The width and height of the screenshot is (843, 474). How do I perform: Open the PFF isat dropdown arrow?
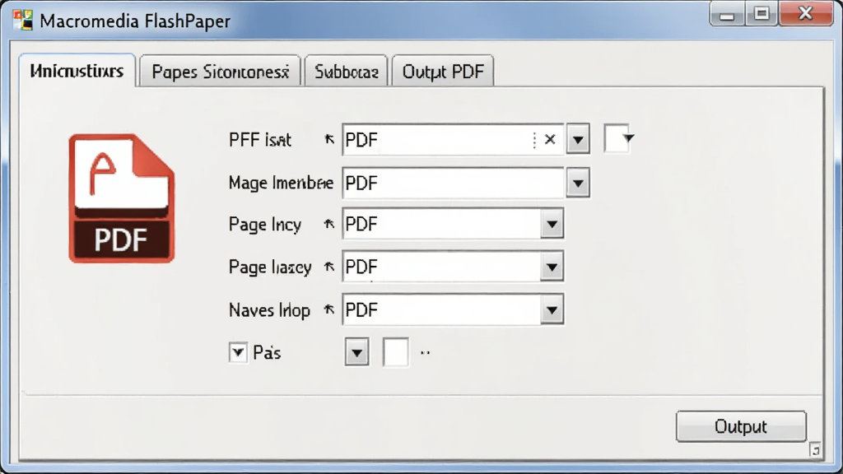(578, 140)
